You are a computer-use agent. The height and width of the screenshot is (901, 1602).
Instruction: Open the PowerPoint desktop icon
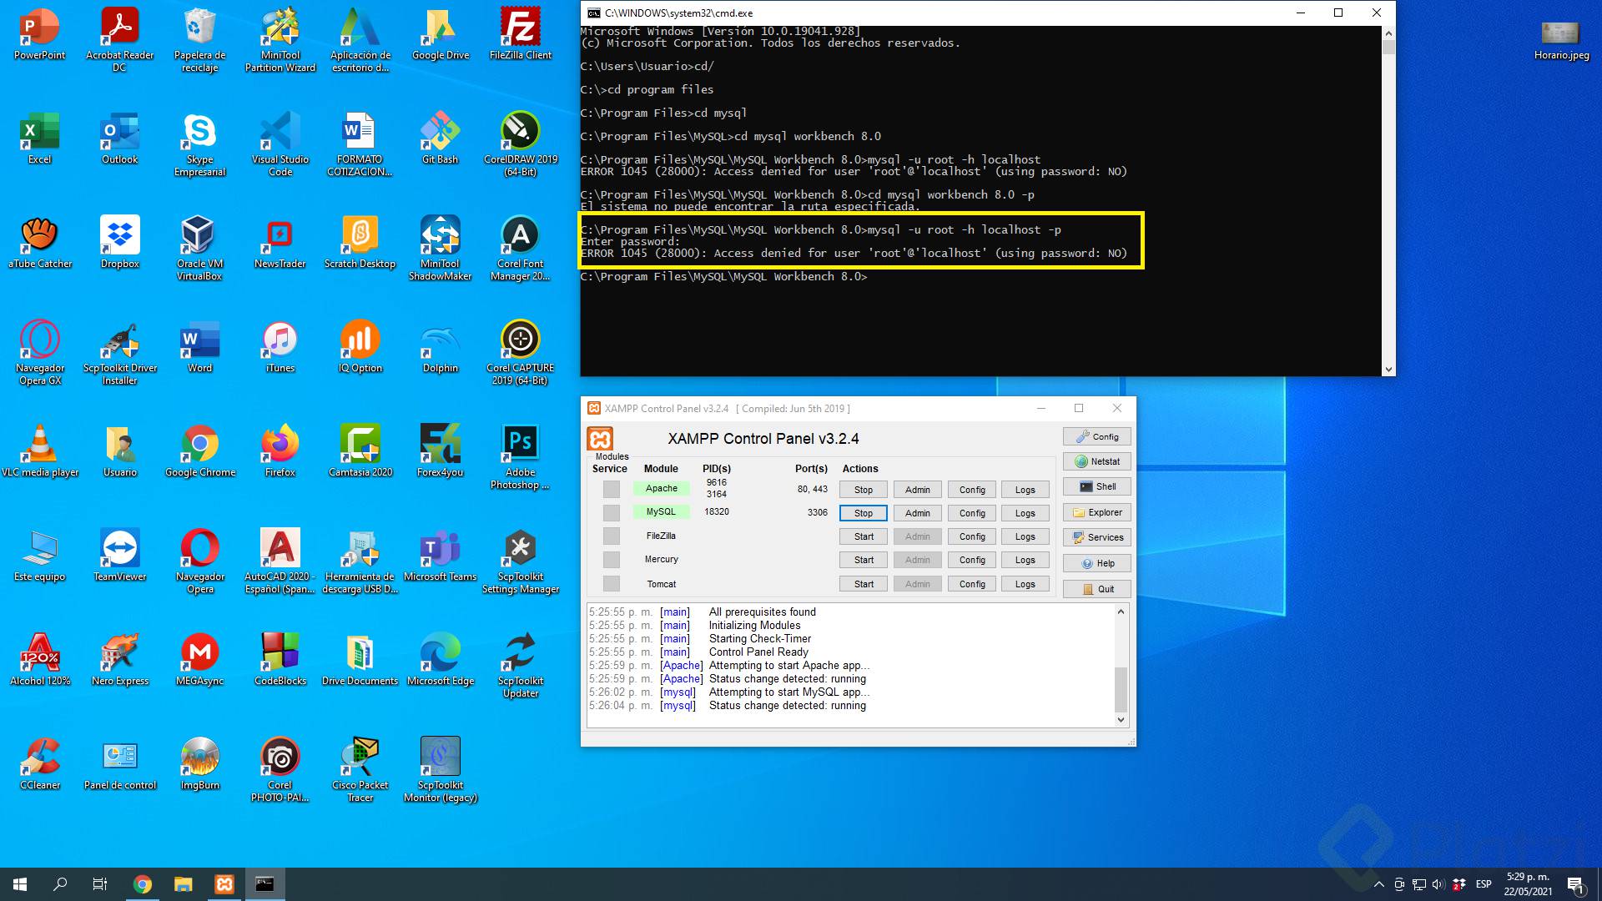(x=39, y=35)
